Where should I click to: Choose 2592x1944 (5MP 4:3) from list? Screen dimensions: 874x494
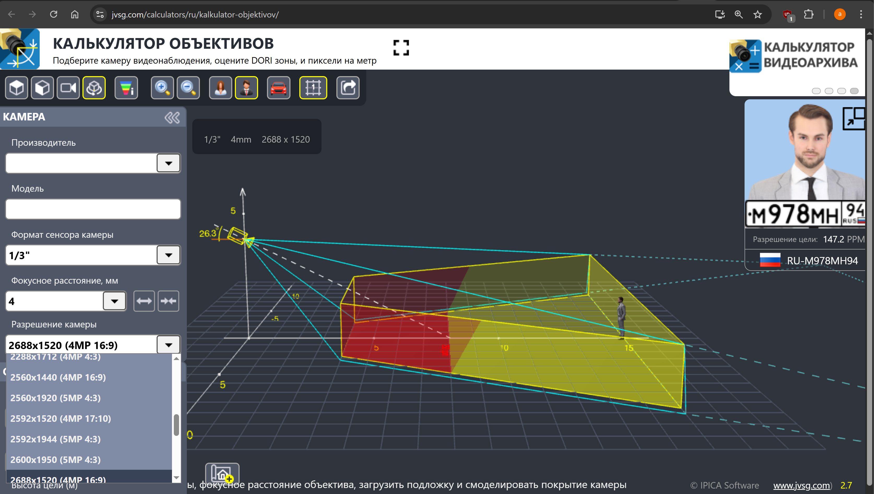tap(55, 439)
